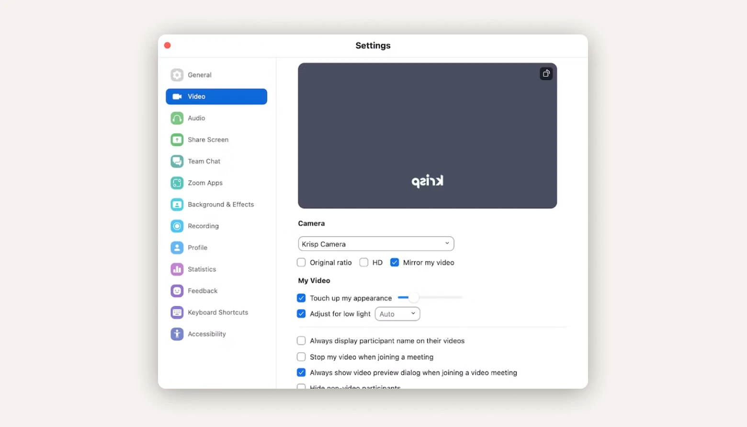This screenshot has height=427, width=747.
Task: Turn on the HD checkbox
Action: [x=364, y=262]
